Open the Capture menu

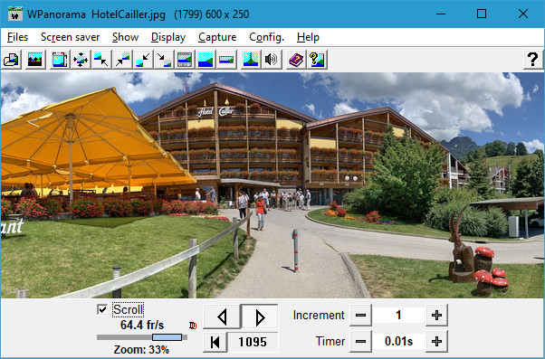(217, 37)
